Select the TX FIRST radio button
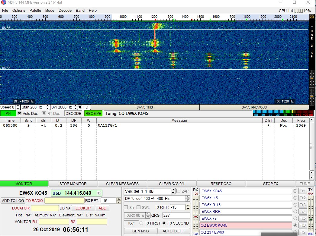Viewport: 316px width, 236px height. point(141,223)
